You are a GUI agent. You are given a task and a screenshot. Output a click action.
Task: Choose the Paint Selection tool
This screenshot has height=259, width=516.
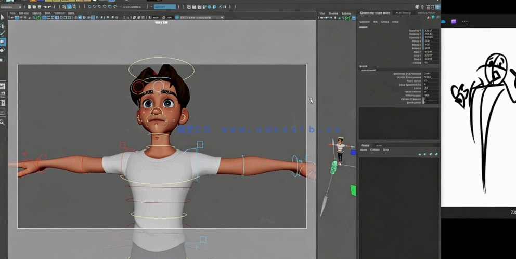[3, 34]
